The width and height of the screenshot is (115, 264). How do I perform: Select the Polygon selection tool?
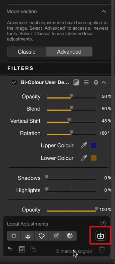42,236
